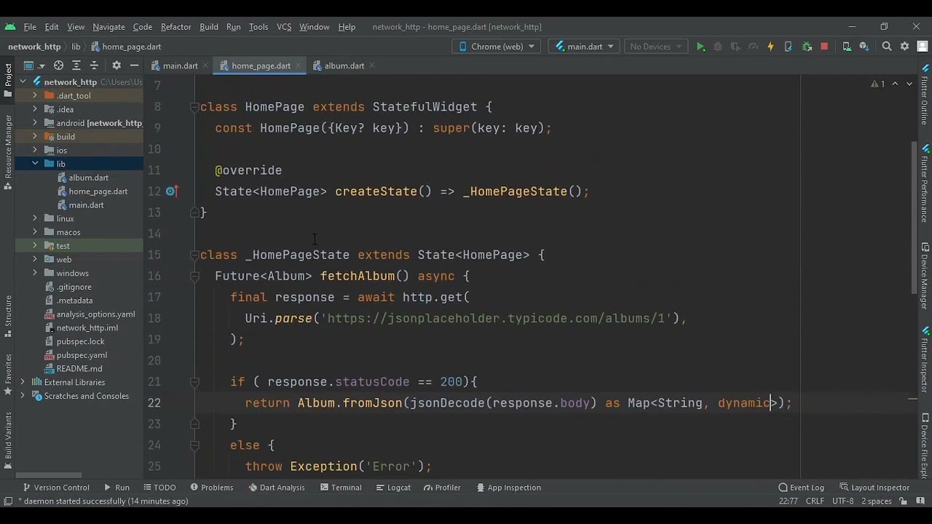Click Expand All icon in Project panel
The width and height of the screenshot is (932, 524).
coord(76,65)
